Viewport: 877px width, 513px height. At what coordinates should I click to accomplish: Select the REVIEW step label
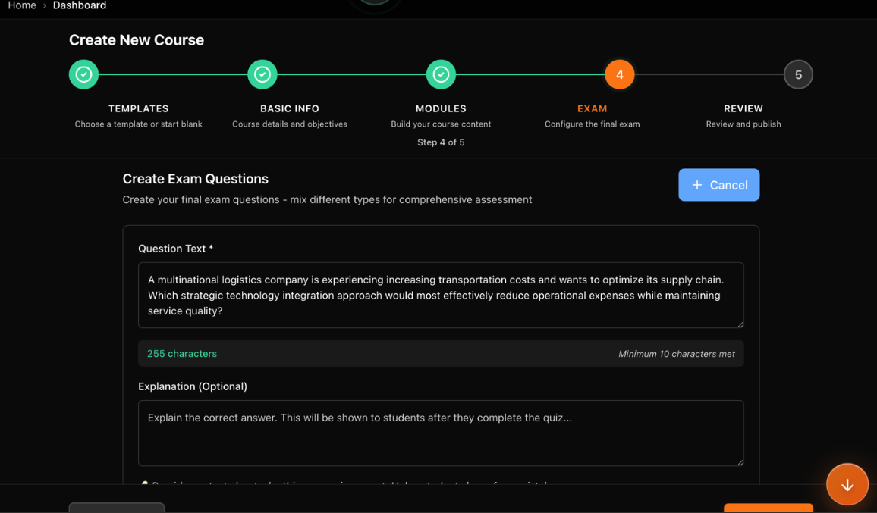[743, 108]
